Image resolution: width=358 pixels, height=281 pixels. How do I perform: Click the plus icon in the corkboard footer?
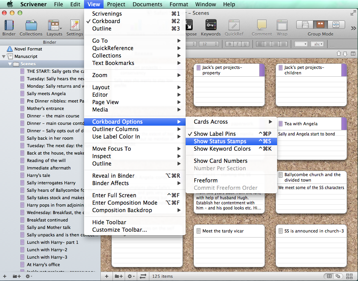[107, 276]
